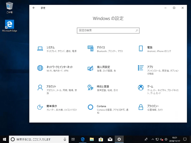Image resolution: width=191 pixels, height=143 pixels.
Task: Click the text 位置情報、カメラ
Action: pyautogui.click(x=155, y=110)
